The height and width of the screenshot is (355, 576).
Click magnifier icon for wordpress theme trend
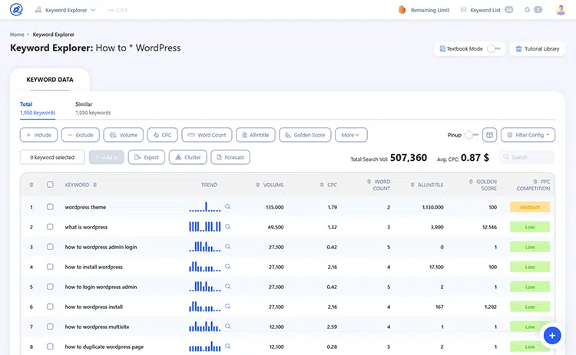(x=228, y=207)
